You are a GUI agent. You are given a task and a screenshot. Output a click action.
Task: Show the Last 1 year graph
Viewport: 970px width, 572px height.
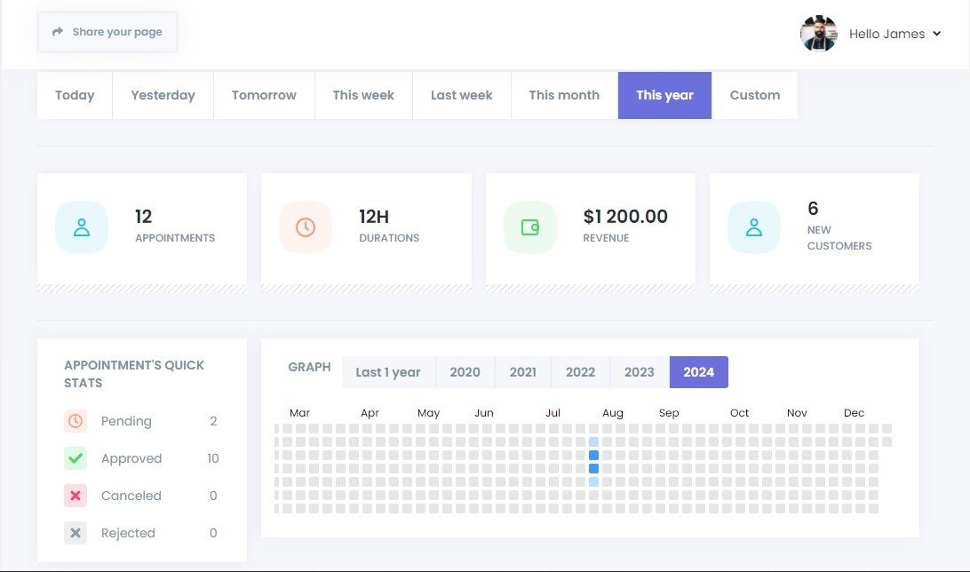(388, 372)
